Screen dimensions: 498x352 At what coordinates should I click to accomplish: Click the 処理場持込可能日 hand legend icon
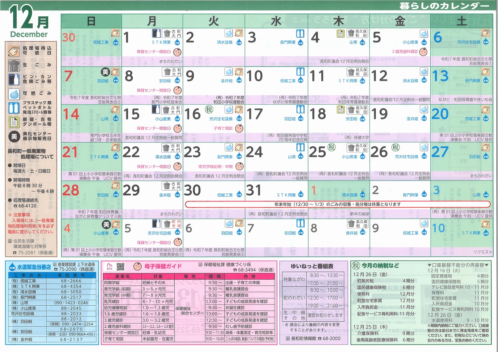[x=14, y=50]
